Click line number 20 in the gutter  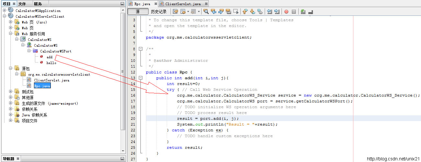tap(133, 119)
